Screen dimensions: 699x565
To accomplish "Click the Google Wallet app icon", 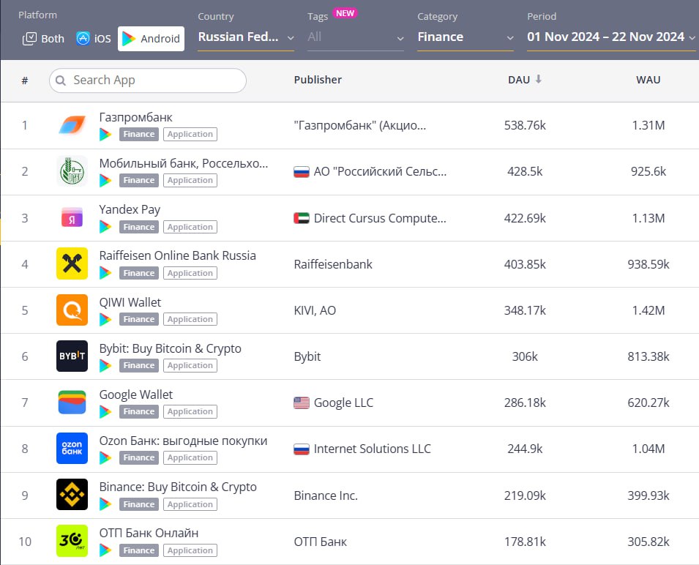I will coord(72,403).
